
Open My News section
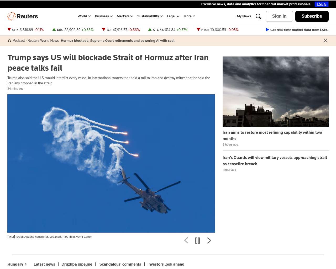(244, 16)
